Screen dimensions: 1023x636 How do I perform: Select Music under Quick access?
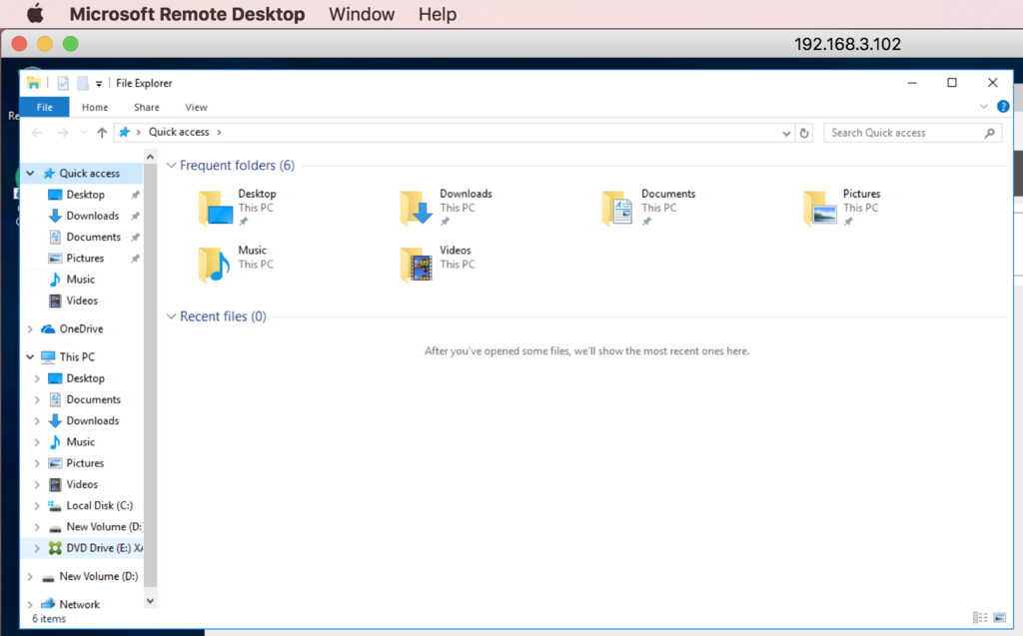80,280
